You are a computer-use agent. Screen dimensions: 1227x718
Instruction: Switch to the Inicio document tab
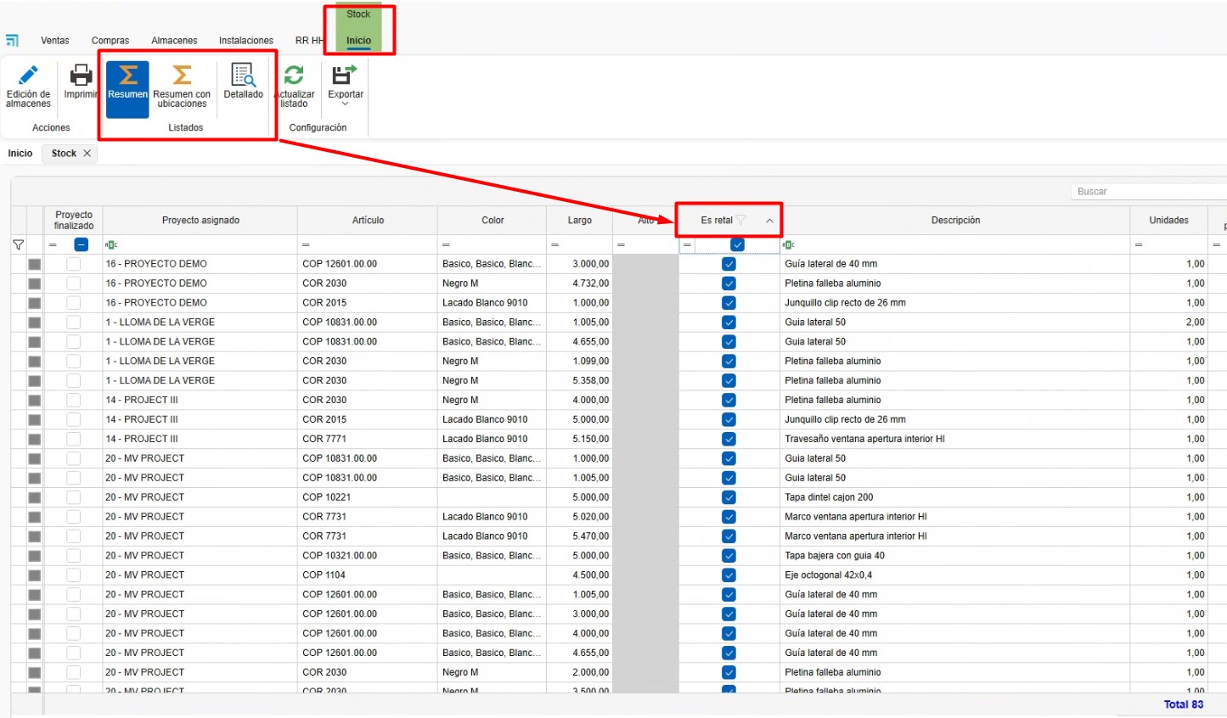tap(20, 154)
